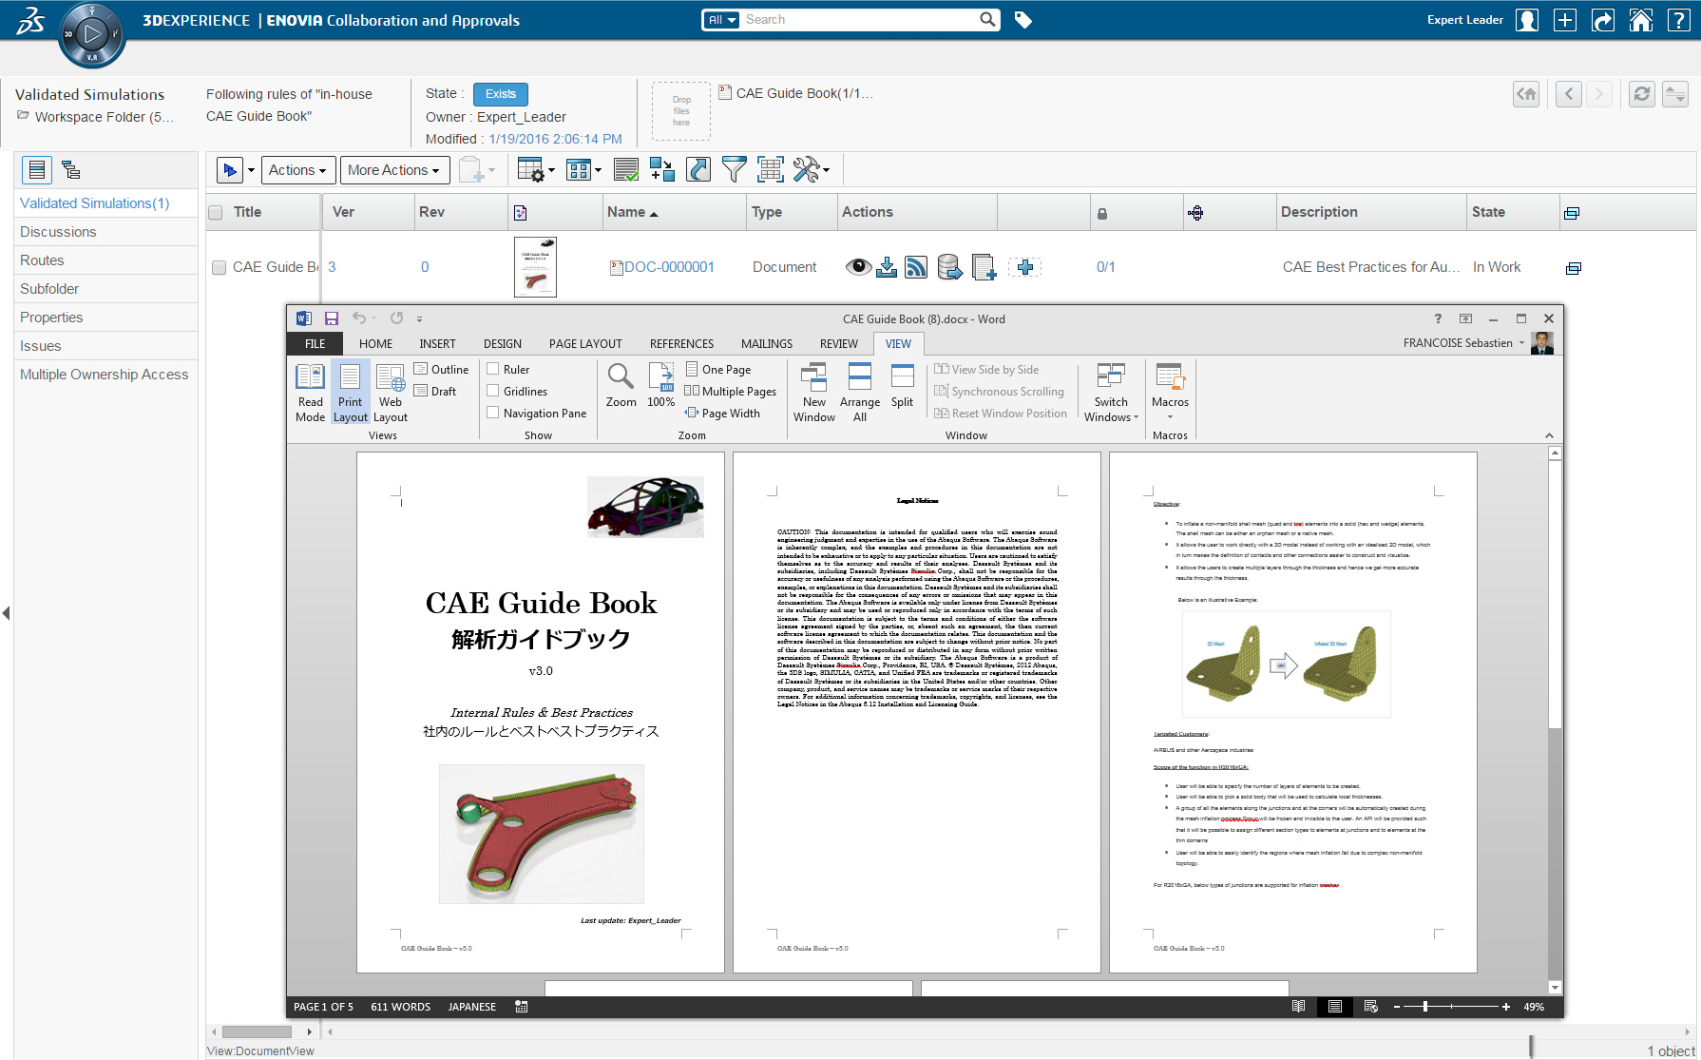Select the tree structure view icon
Image resolution: width=1701 pixels, height=1060 pixels.
[x=71, y=170]
